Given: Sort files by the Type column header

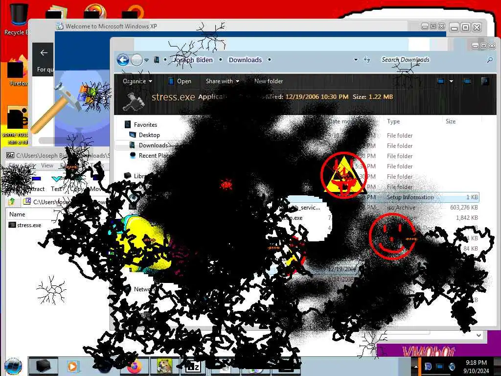Looking at the screenshot, I should point(393,121).
